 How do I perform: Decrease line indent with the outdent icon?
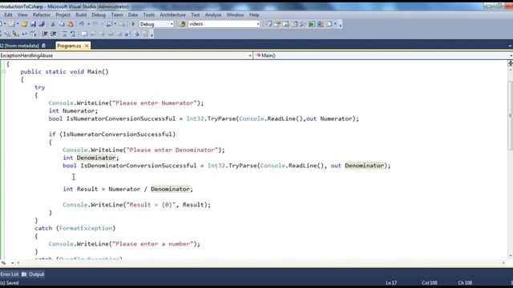45,34
